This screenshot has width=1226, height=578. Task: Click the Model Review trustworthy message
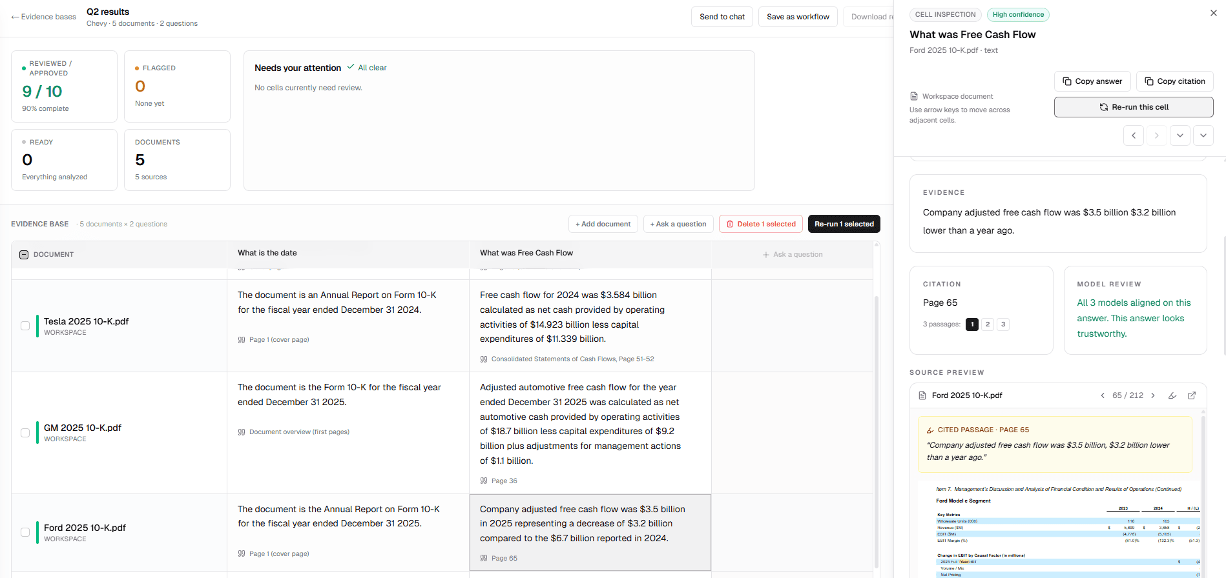[x=1134, y=318]
